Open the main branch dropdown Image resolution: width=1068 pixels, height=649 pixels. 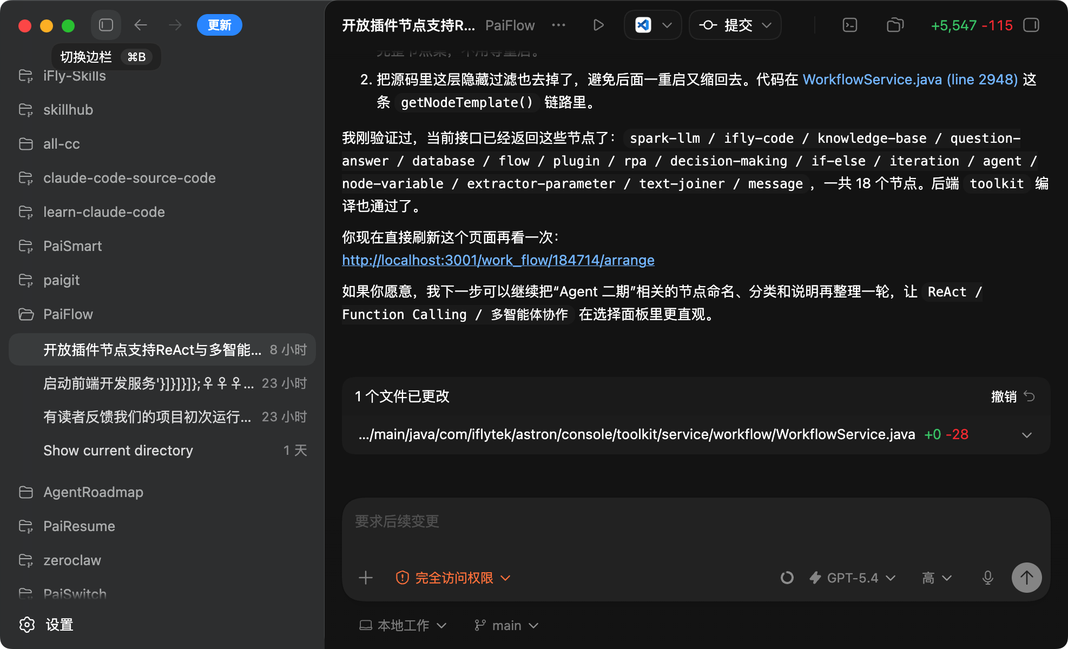[x=506, y=625]
